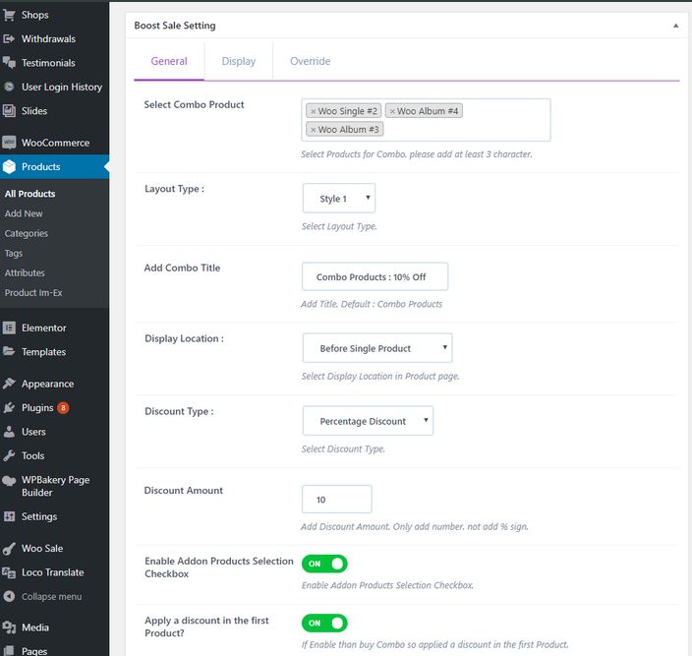Viewport: 692px width, 656px height.
Task: Open the Elementor menu label
Action: [x=43, y=328]
